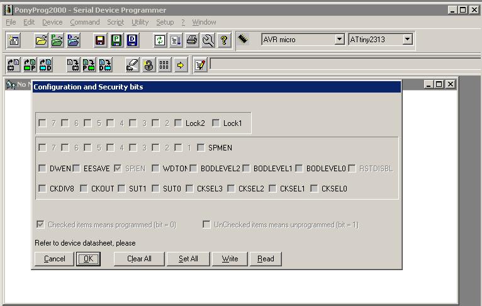The width and height of the screenshot is (482, 306).
Task: Click the Edit Note pencil icon
Action: coord(200,65)
